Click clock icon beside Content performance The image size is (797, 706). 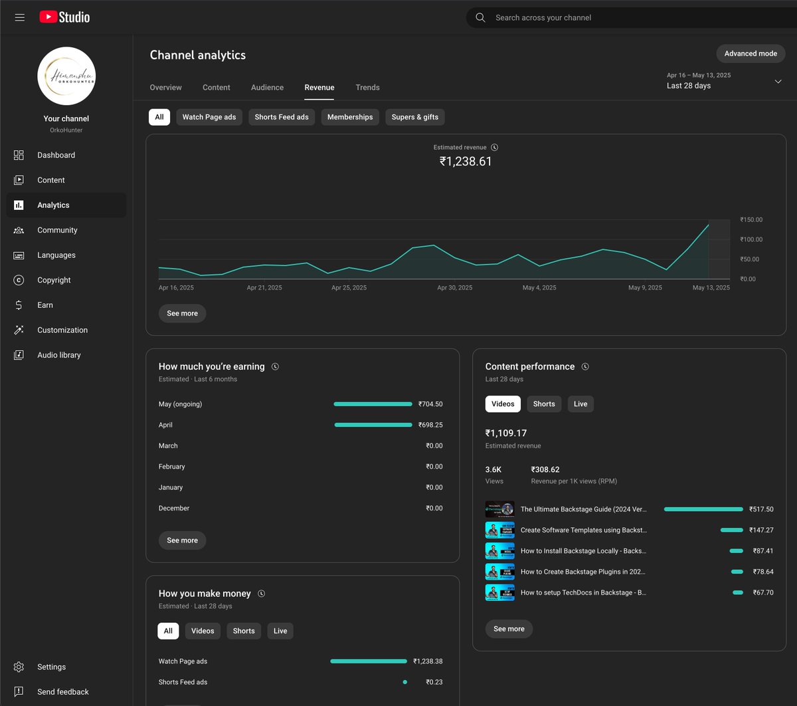[585, 366]
